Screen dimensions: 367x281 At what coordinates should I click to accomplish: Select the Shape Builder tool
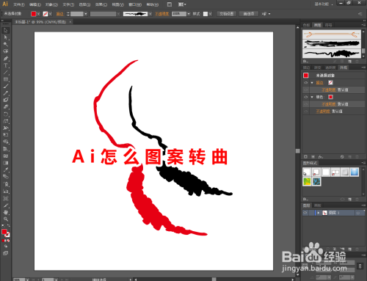tap(6, 142)
